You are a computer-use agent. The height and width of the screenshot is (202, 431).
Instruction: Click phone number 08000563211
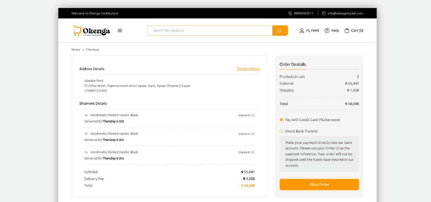[x=304, y=13]
